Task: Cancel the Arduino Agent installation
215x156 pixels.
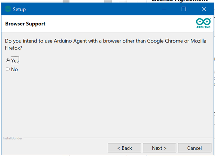Action: tap(195, 148)
